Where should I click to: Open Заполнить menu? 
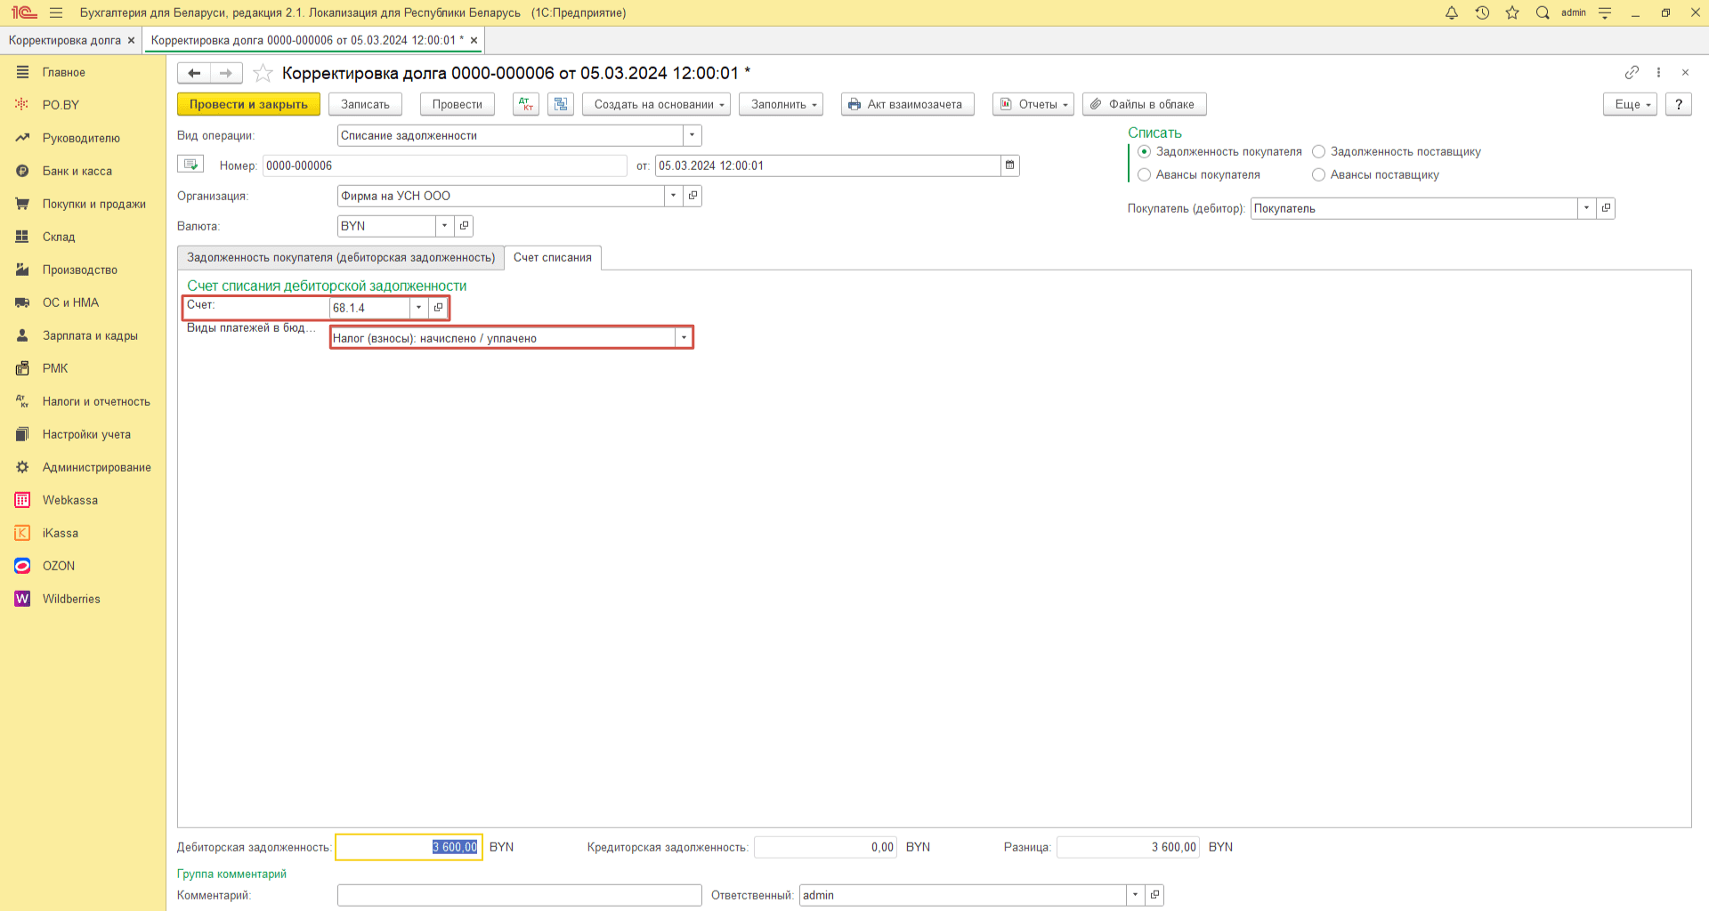781,104
